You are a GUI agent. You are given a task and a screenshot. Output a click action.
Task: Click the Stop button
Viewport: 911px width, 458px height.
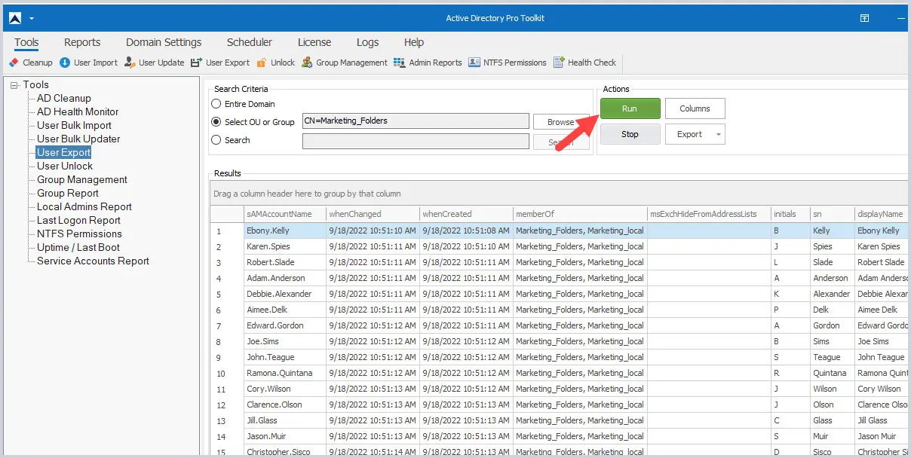pos(630,134)
